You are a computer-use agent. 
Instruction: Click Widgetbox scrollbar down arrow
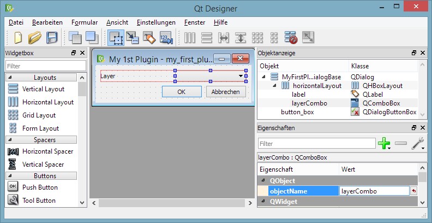[x=82, y=202]
